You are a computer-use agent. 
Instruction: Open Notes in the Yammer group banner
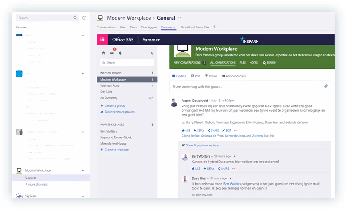[254, 63]
